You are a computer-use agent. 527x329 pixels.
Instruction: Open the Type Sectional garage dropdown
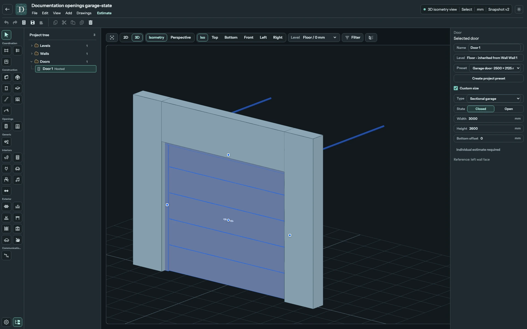click(494, 99)
